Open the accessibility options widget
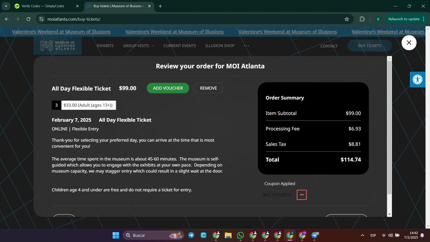Viewport: 430px width, 242px height. 417,79
